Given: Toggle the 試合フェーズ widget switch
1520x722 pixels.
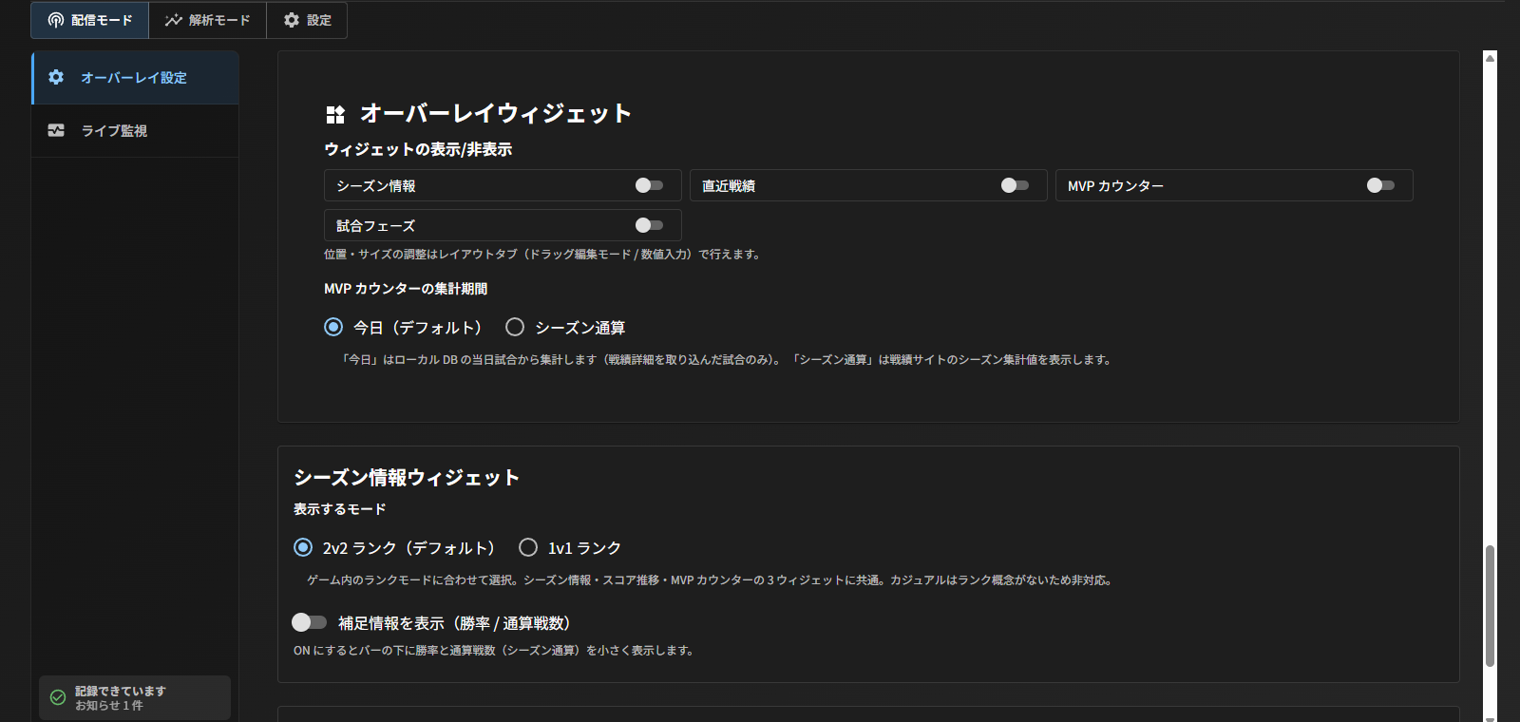Looking at the screenshot, I should (650, 225).
